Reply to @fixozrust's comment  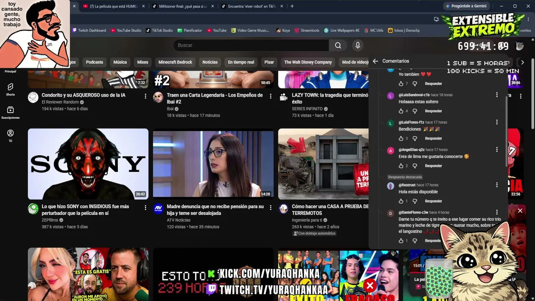tap(433, 201)
